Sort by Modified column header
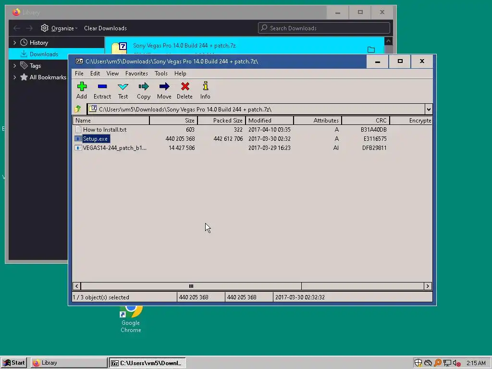Screen dimensions: 492x369 coord(270,121)
